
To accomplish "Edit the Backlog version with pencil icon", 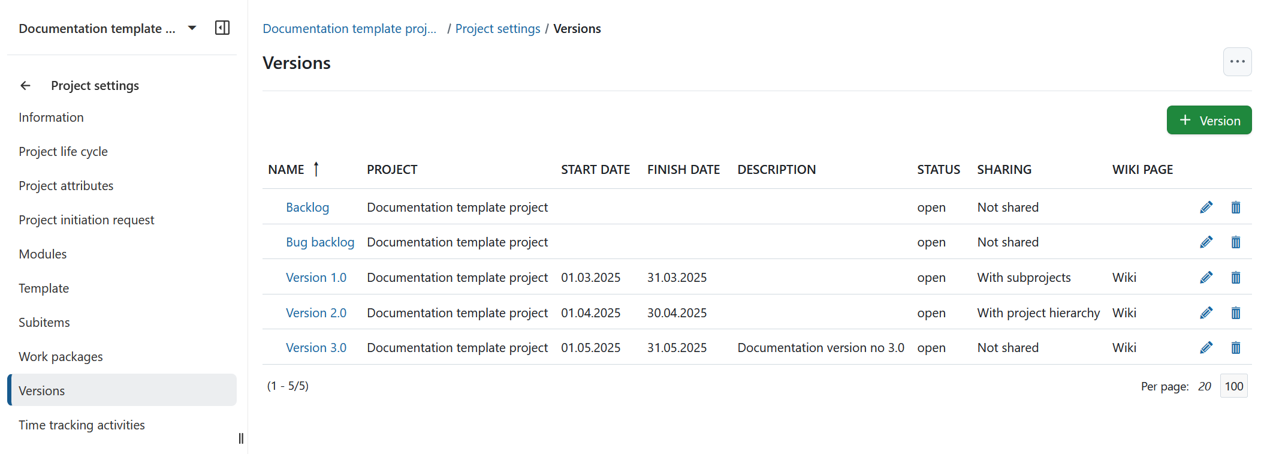I will pos(1206,208).
